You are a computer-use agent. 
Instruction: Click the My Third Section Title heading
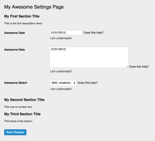[x=22, y=114]
